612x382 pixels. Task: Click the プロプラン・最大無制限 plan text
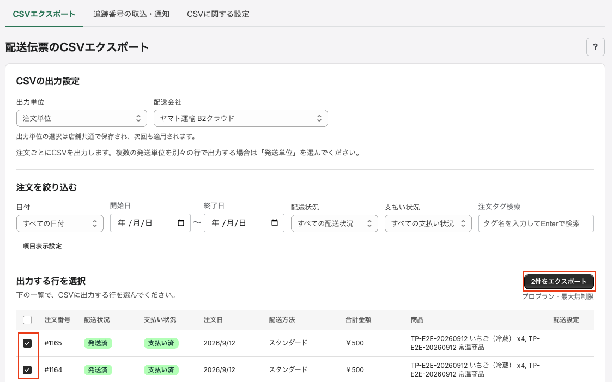[558, 296]
